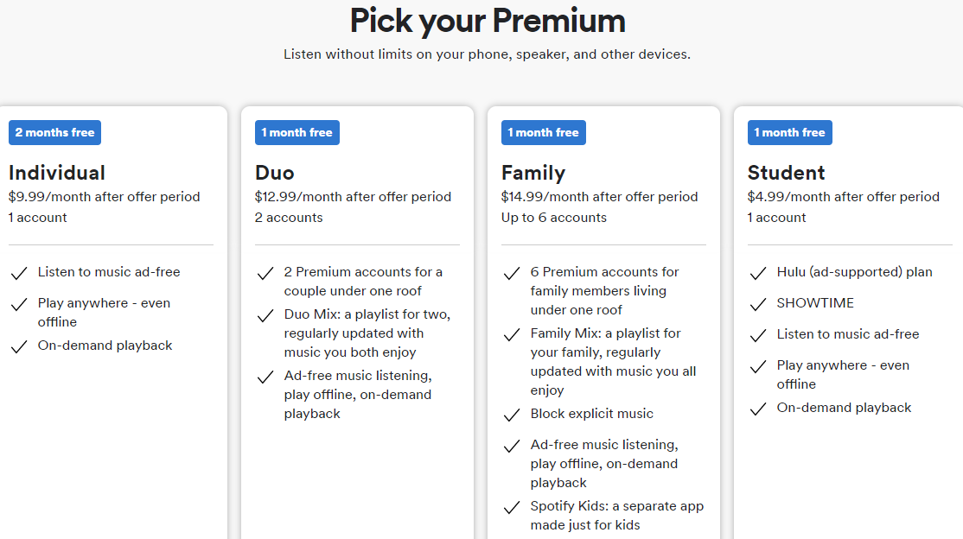Select the Individual plan title

tap(57, 173)
